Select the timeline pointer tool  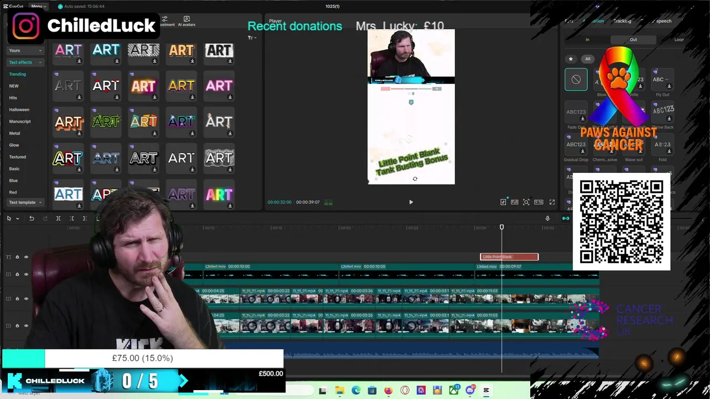tap(9, 218)
